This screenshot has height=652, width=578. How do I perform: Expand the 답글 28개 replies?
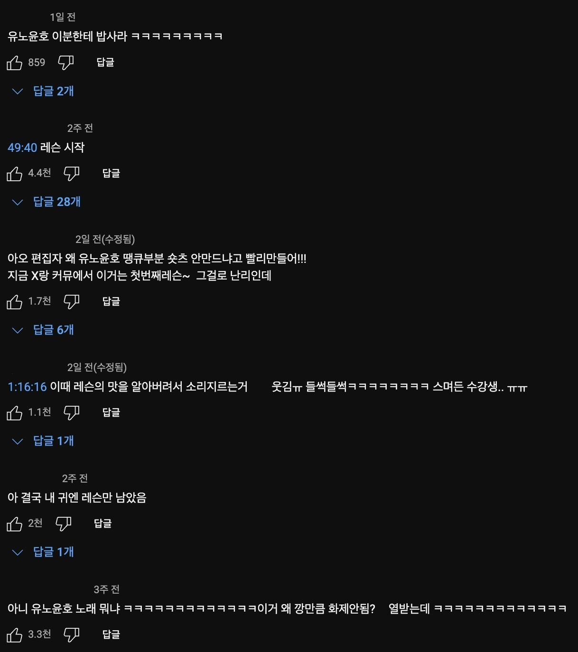(x=47, y=202)
